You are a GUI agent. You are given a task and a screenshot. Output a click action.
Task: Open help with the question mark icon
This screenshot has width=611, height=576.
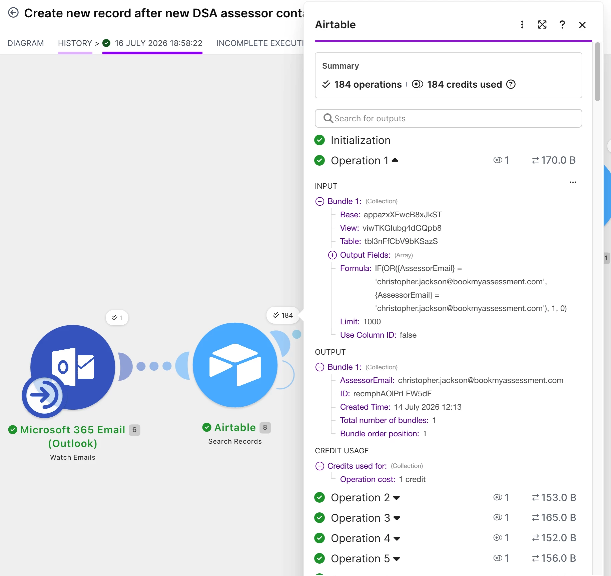pos(562,25)
